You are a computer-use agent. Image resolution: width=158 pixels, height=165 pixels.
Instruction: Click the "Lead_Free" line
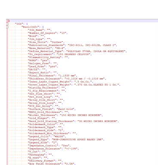tap(43, 67)
